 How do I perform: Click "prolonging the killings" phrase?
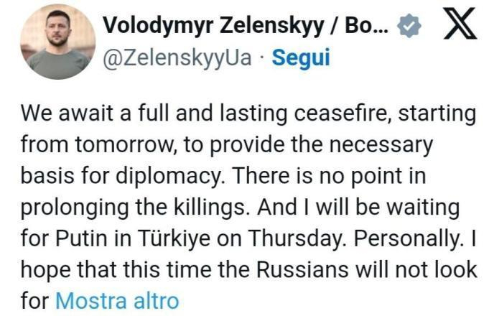[133, 208]
